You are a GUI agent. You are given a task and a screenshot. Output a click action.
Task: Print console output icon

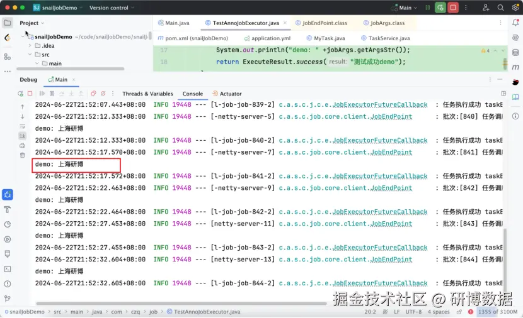coord(22,145)
